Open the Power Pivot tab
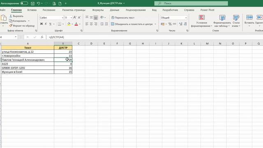The height and width of the screenshot is (148, 263). click(x=207, y=10)
